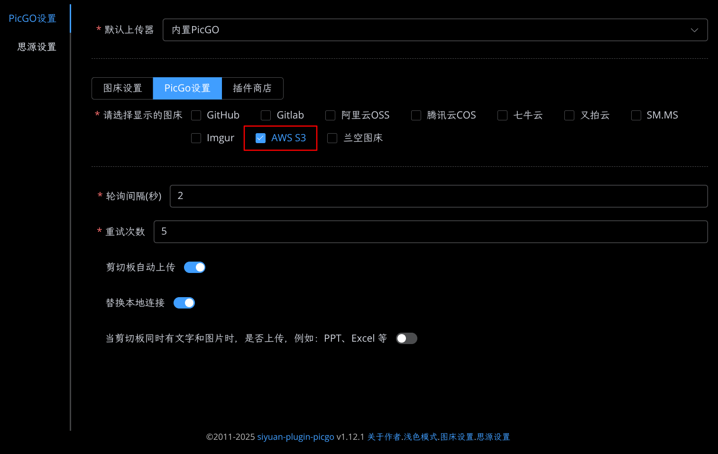
Task: Turn off the 剪切板自动上传 switch
Action: [x=194, y=267]
